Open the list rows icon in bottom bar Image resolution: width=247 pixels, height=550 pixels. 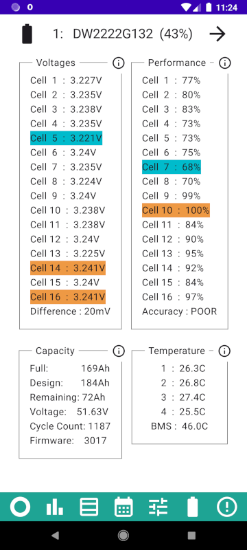pos(89,507)
